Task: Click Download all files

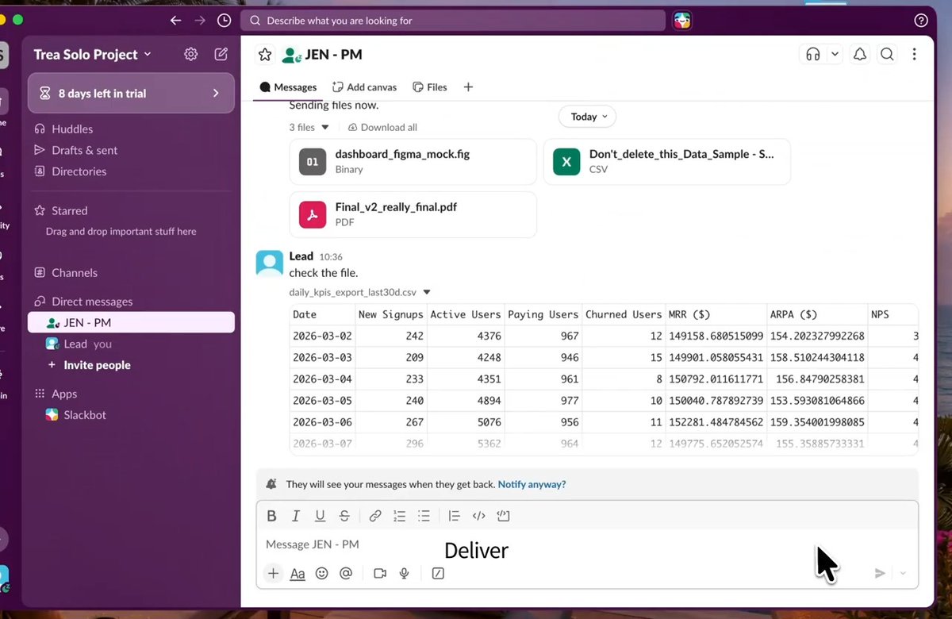Action: click(382, 127)
